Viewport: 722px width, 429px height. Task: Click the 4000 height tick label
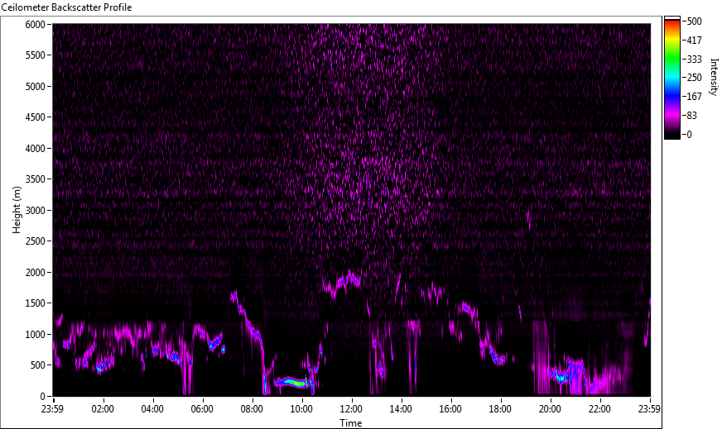click(x=35, y=149)
